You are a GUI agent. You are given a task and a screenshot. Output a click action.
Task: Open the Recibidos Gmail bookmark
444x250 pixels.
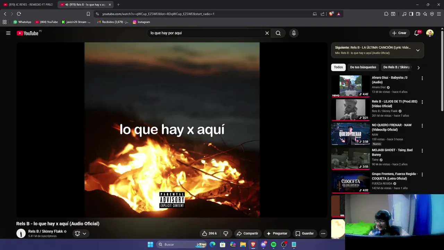113,22
